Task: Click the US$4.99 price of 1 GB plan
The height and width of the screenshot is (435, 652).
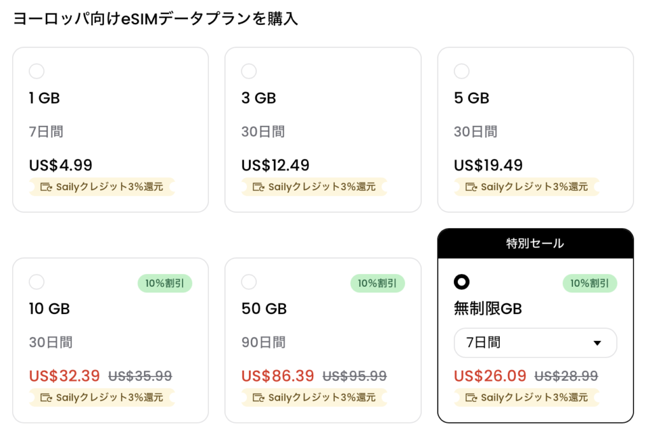Action: point(61,165)
